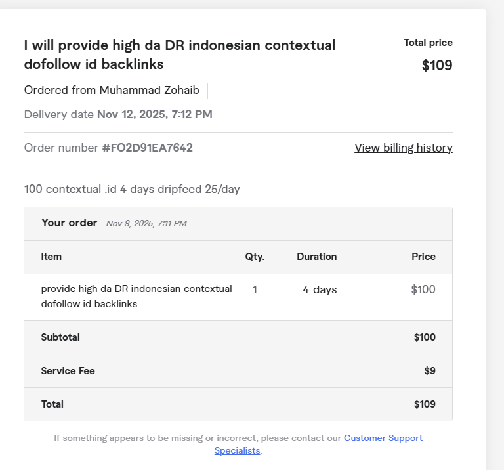Click the Service Fee row label
This screenshot has width=504, height=470.
pos(68,372)
